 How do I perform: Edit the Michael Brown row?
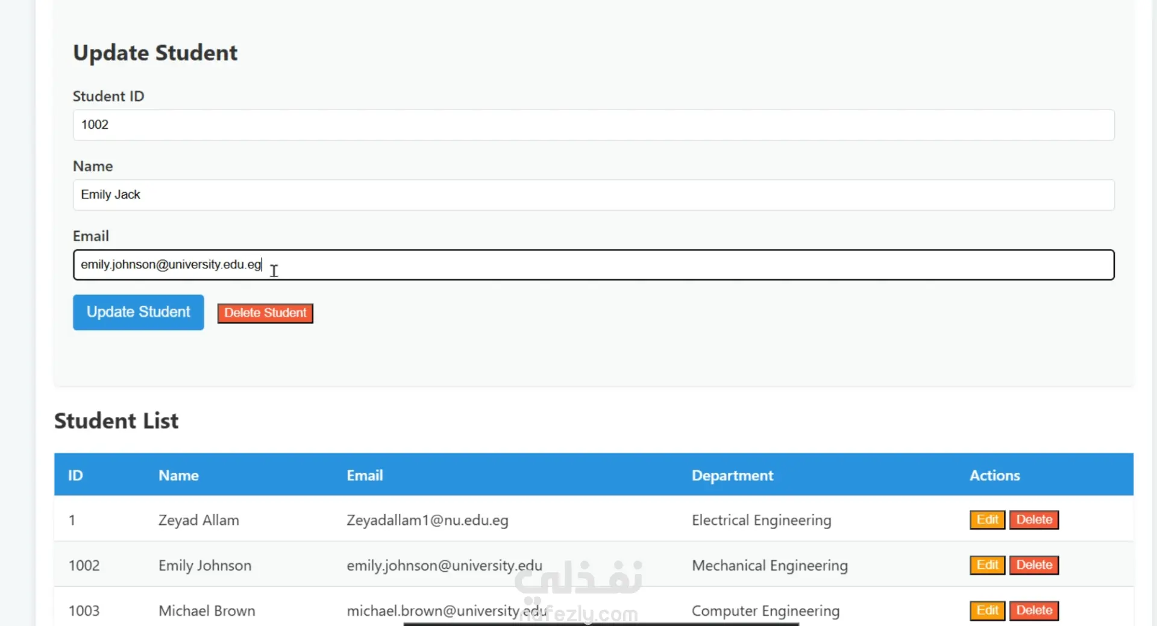[x=987, y=610]
